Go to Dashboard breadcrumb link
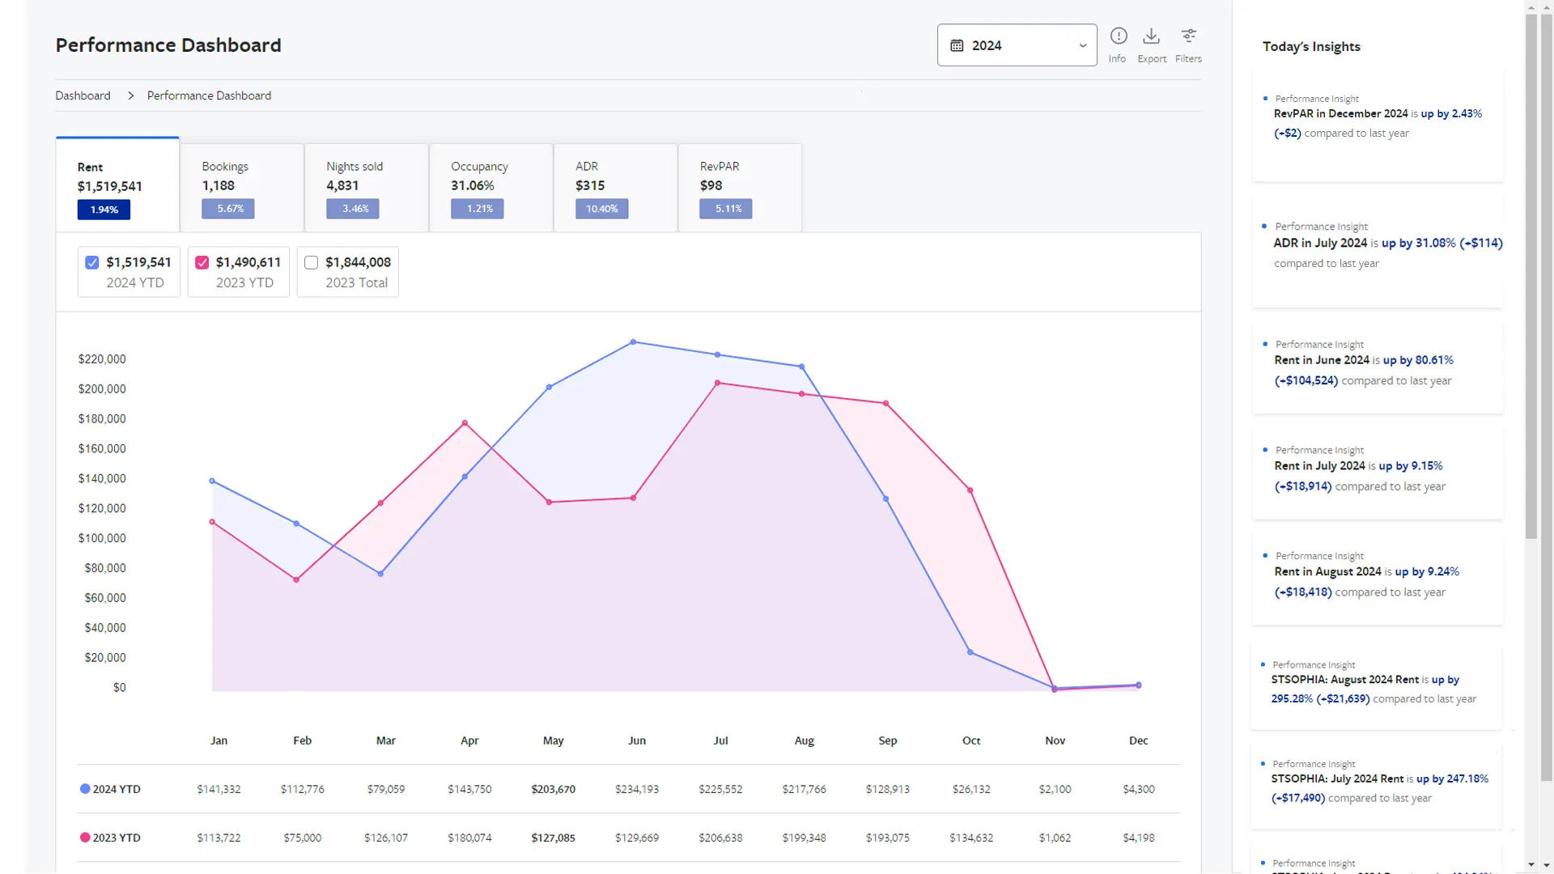Image resolution: width=1554 pixels, height=874 pixels. (x=83, y=95)
